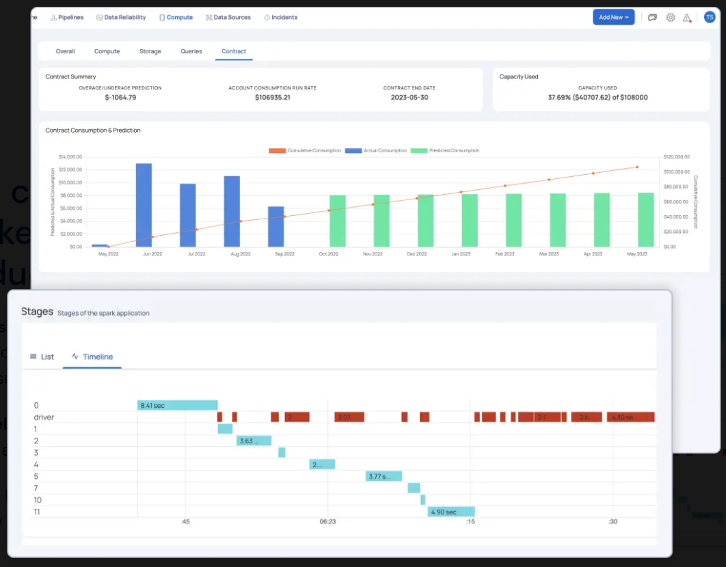Screen dimensions: 726x567
Task: Switch Stages view to List
Action: 42,356
